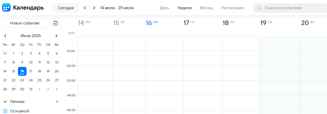
Task: Open the tasks checklist icon button
Action: coord(56,23)
